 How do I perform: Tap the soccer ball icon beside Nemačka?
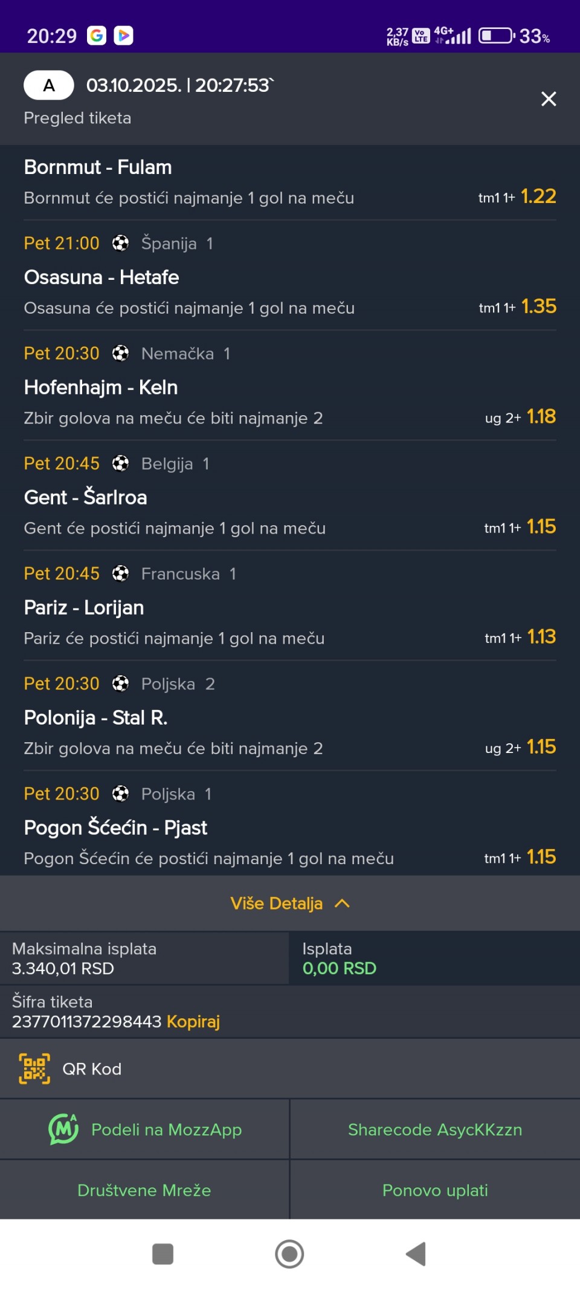point(120,353)
